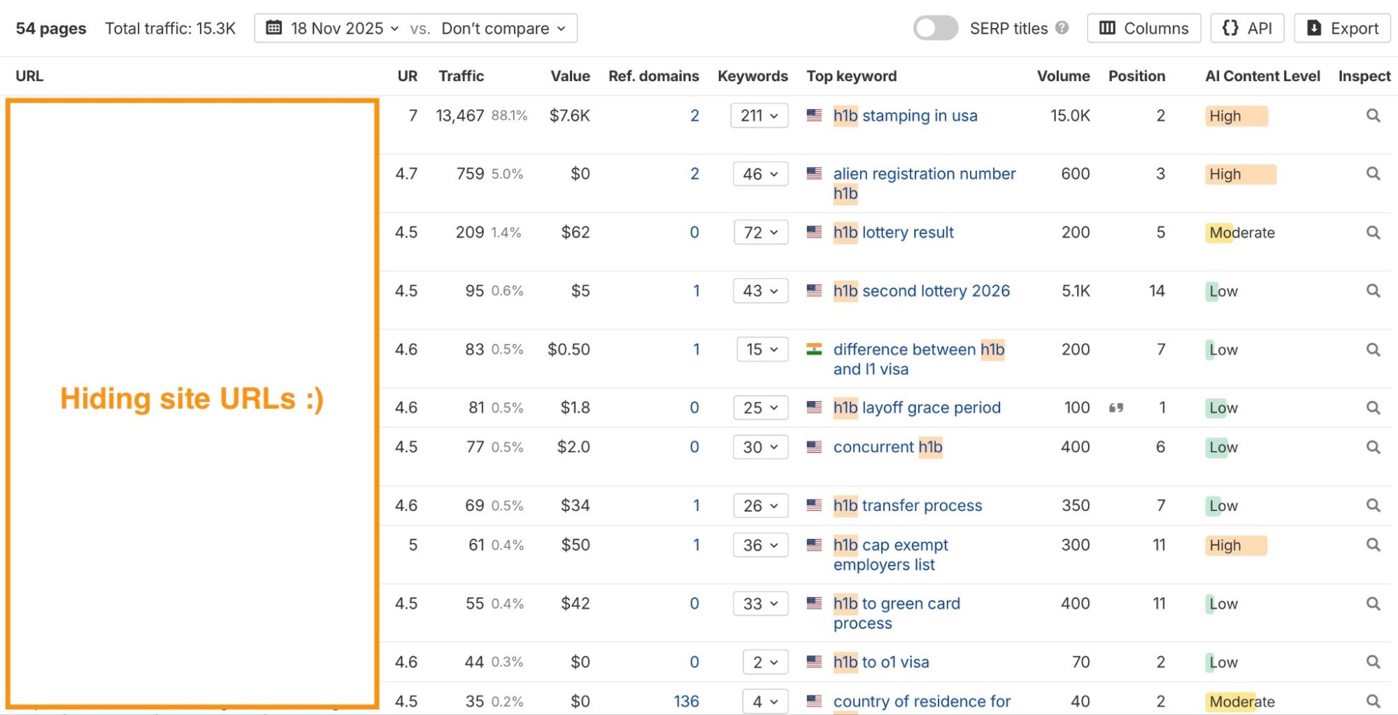Sort by the Position column header
This screenshot has height=715, width=1398.
1136,76
